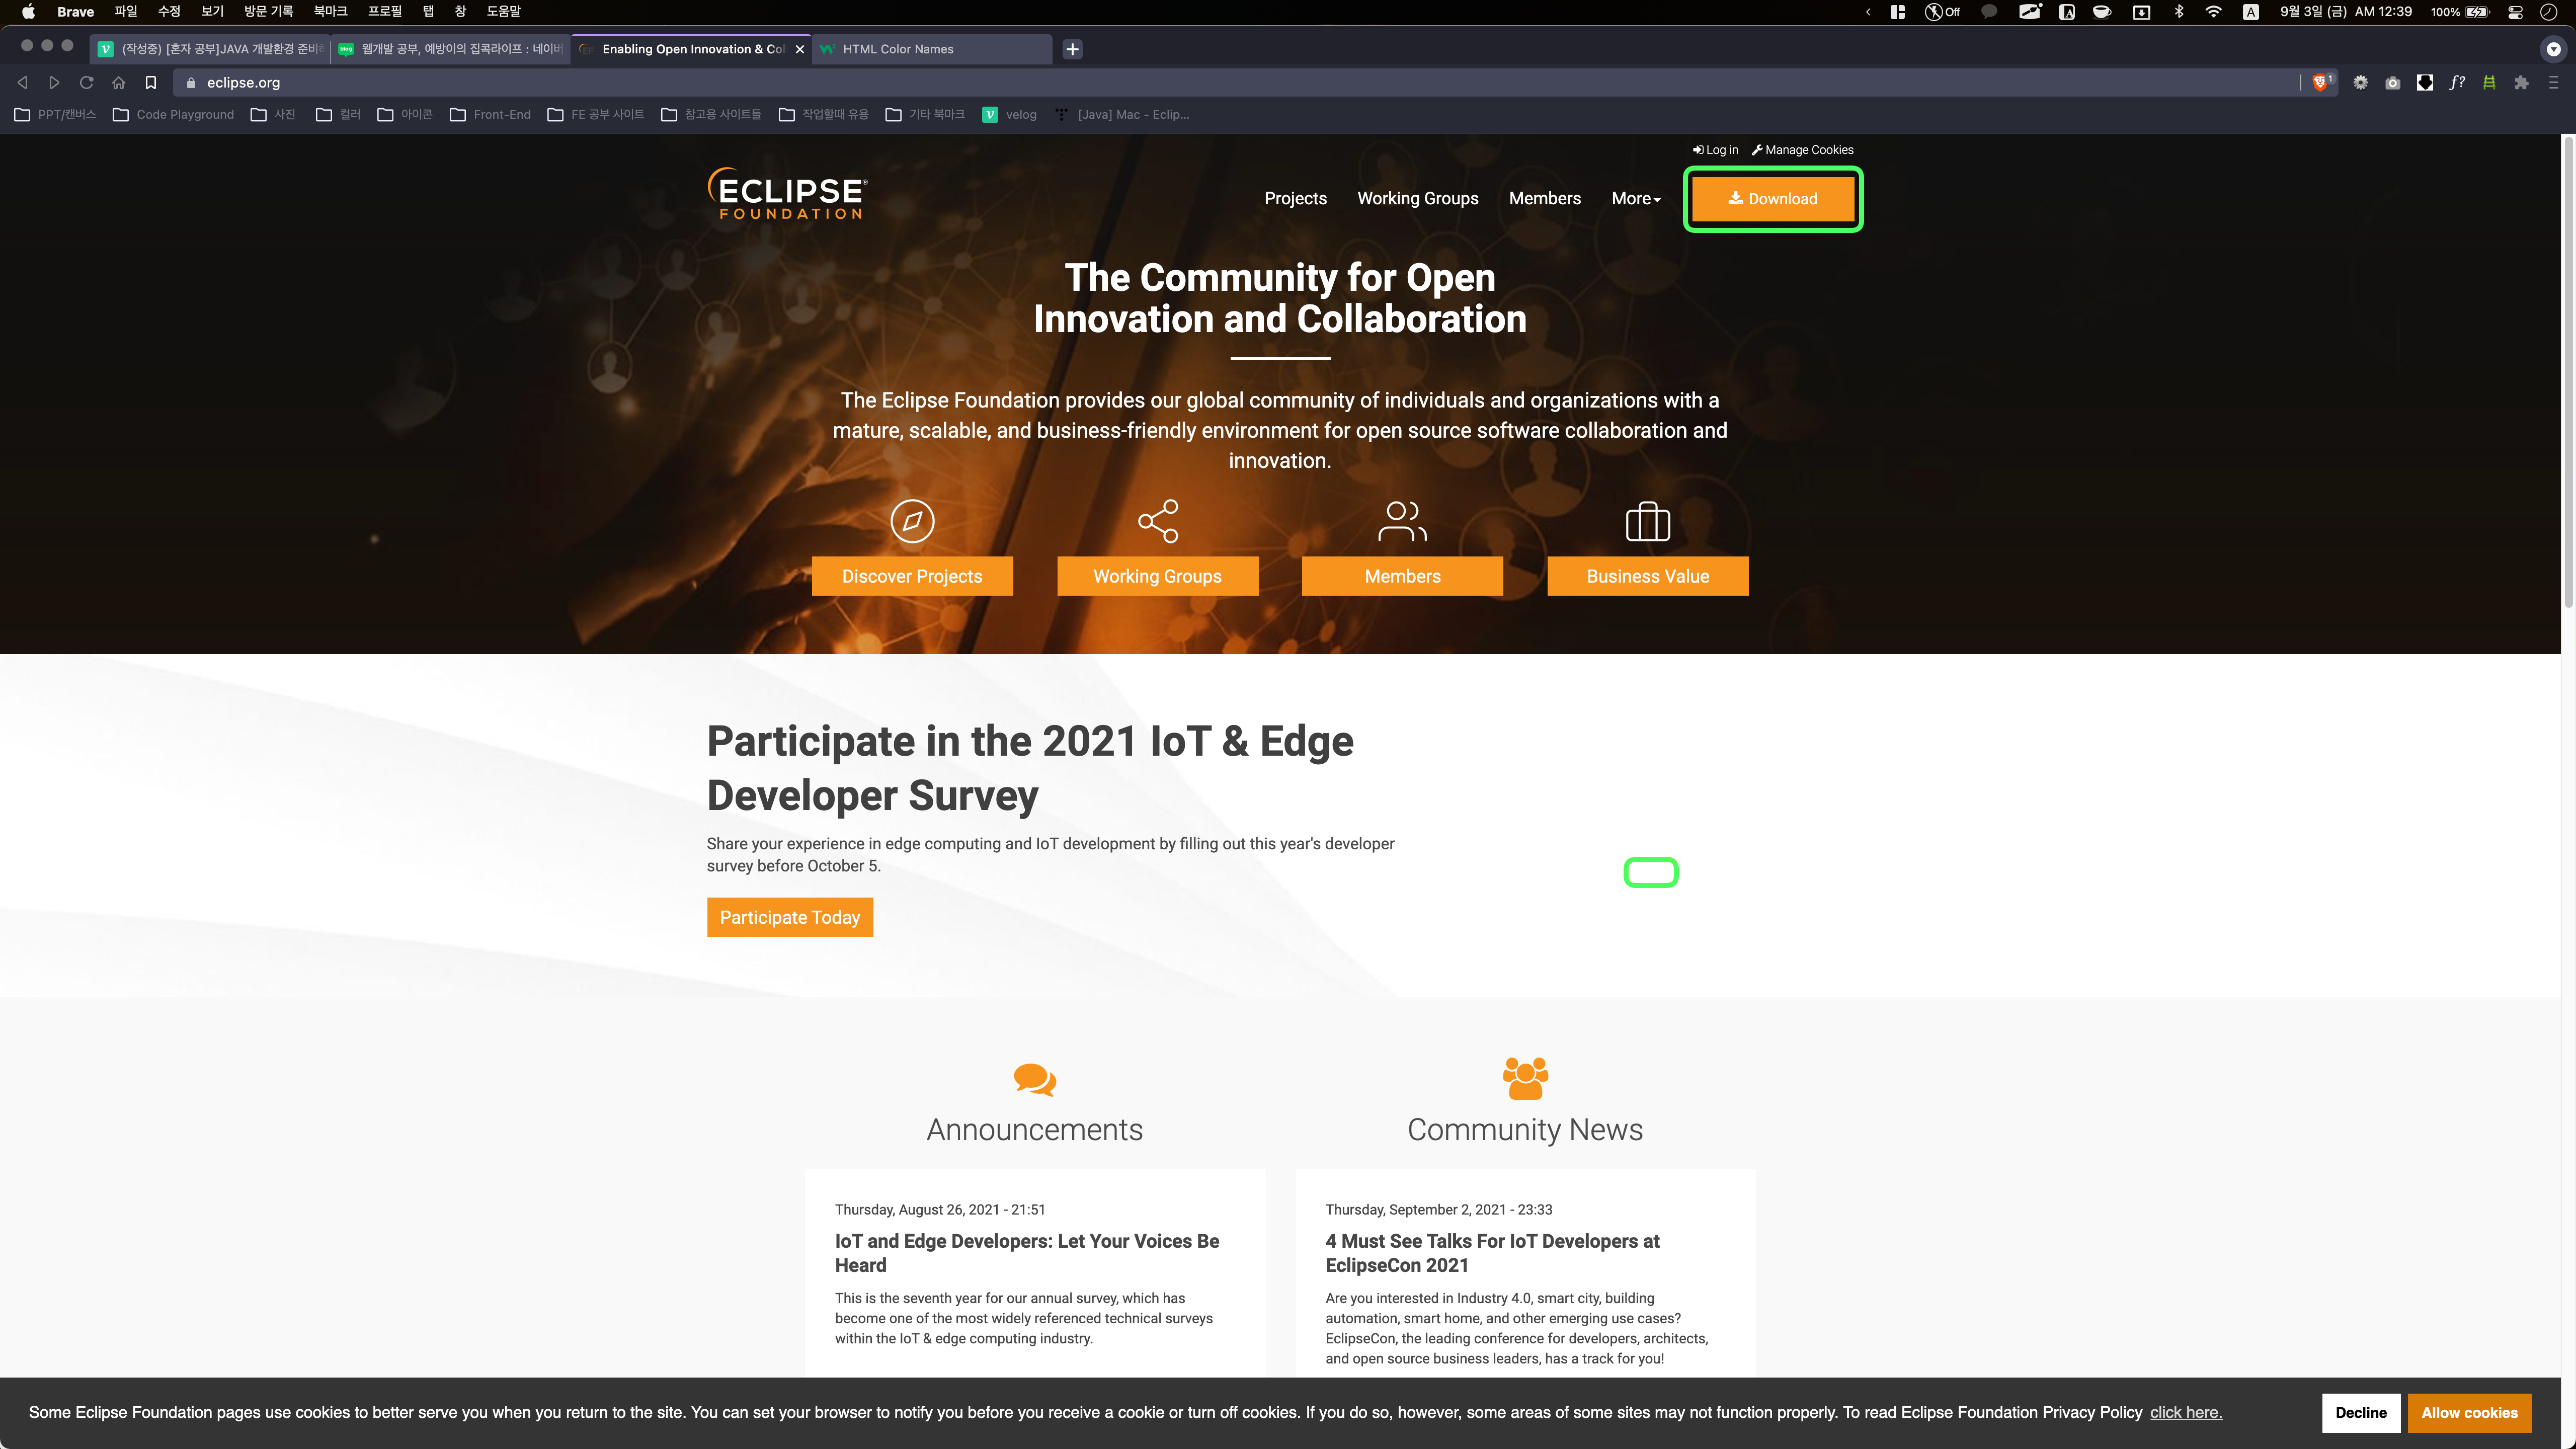Expand the 작업할때 유용 bookmark folder
This screenshot has height=1449, width=2576.
click(824, 115)
